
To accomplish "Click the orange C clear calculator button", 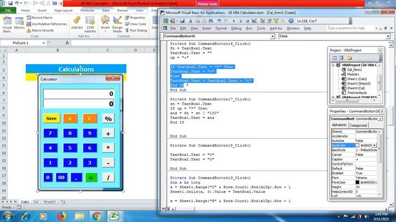I will coord(90,118).
